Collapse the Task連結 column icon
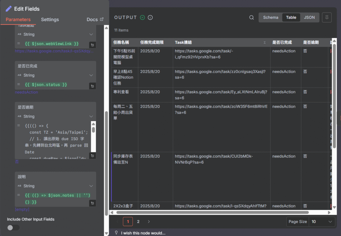The width and height of the screenshot is (341, 236). pyautogui.click(x=265, y=42)
